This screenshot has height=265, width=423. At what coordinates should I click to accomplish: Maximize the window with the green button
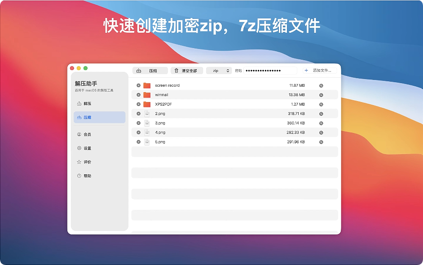(85, 68)
